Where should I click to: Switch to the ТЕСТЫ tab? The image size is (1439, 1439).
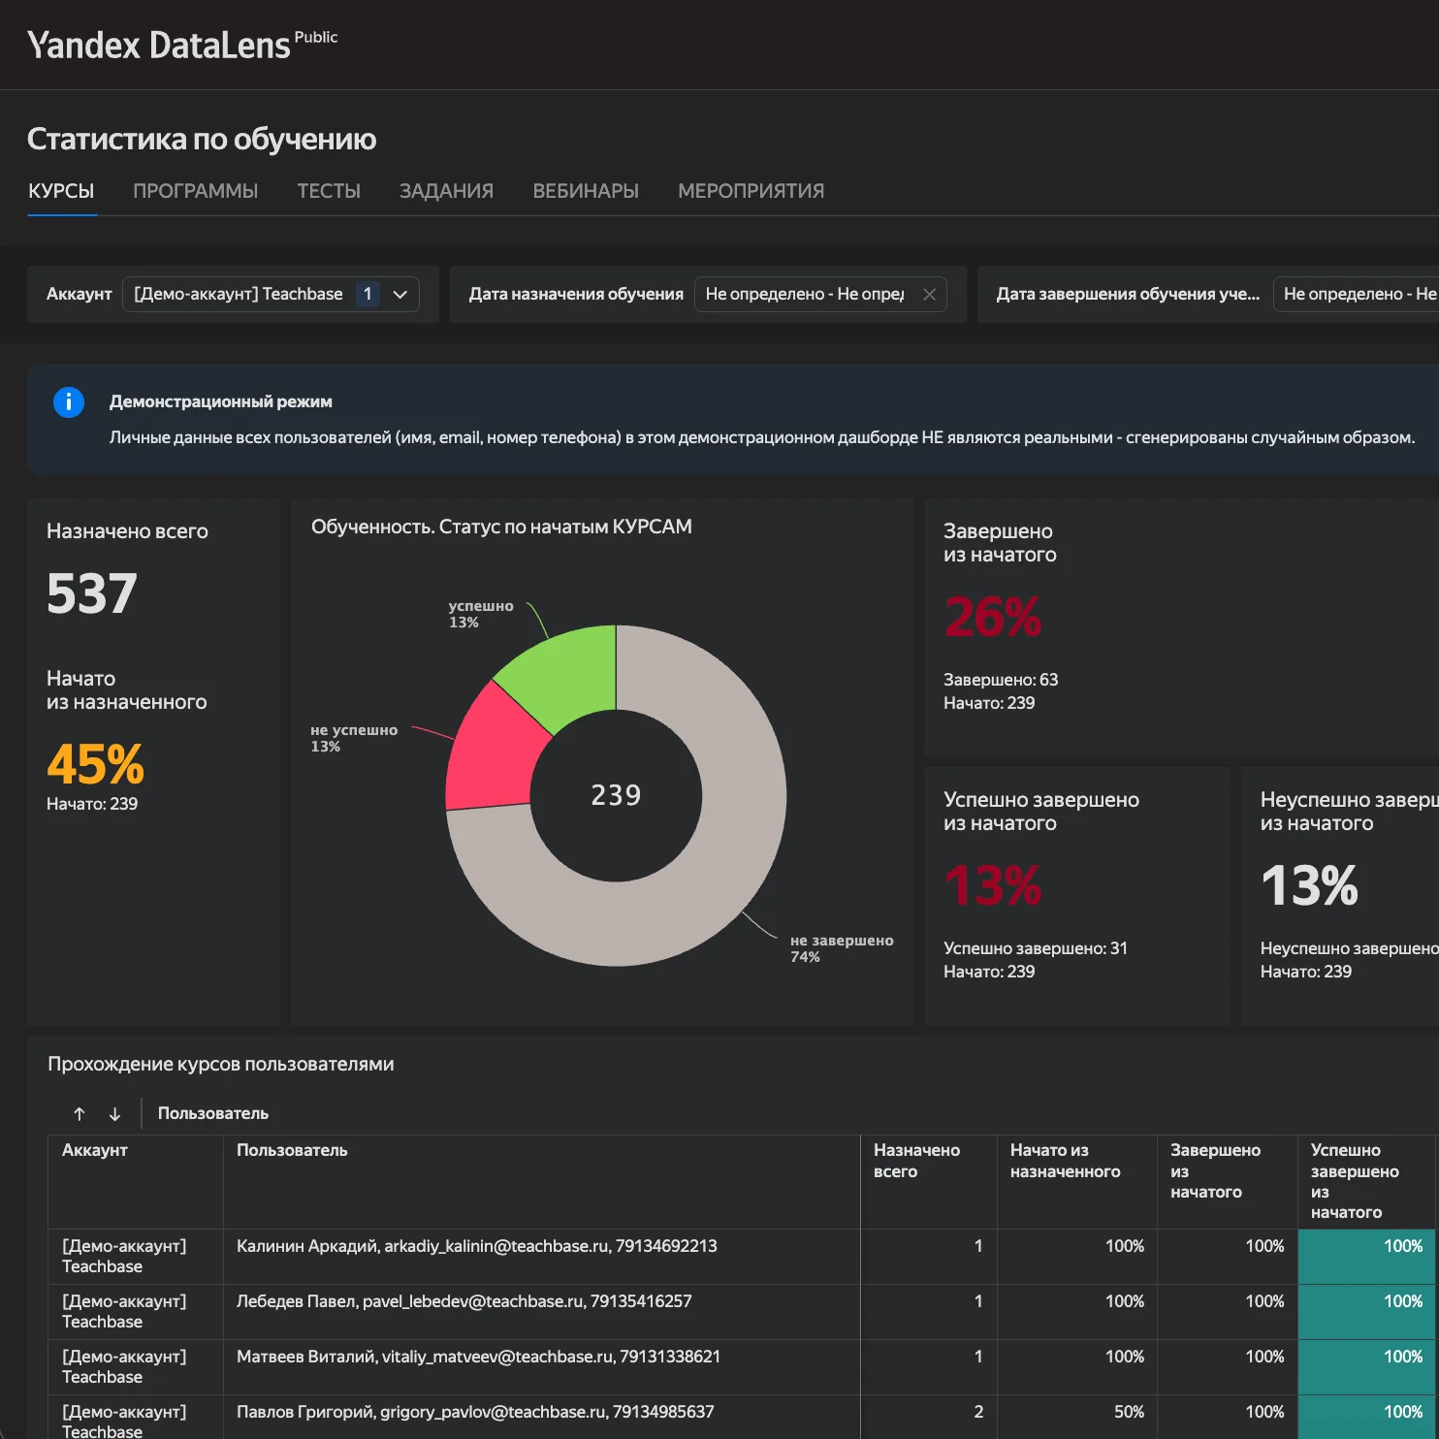(329, 191)
